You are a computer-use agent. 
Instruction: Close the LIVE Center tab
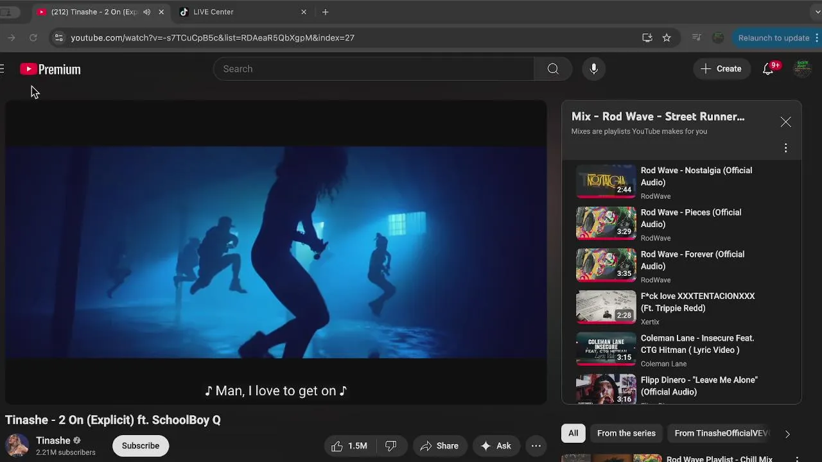[304, 12]
